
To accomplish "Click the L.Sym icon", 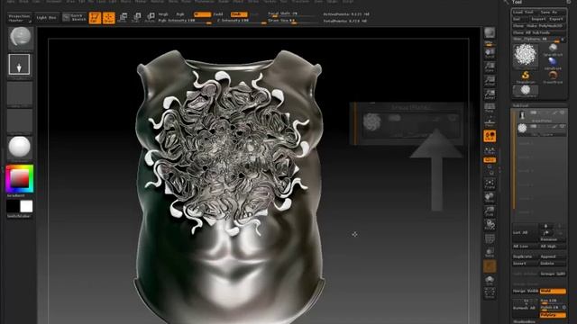I will click(x=490, y=150).
